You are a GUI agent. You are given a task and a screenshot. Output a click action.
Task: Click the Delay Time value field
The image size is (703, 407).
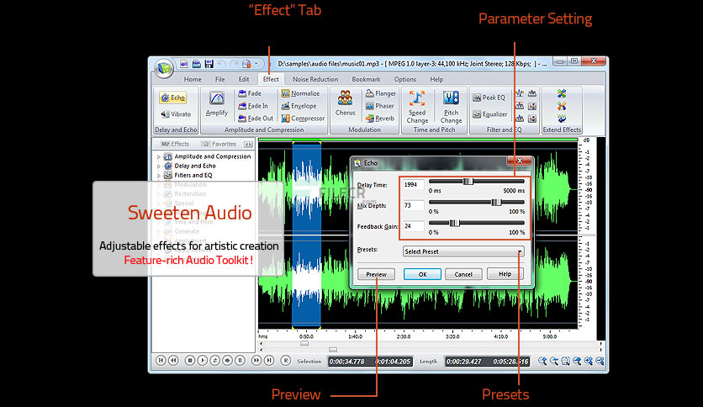click(x=414, y=185)
